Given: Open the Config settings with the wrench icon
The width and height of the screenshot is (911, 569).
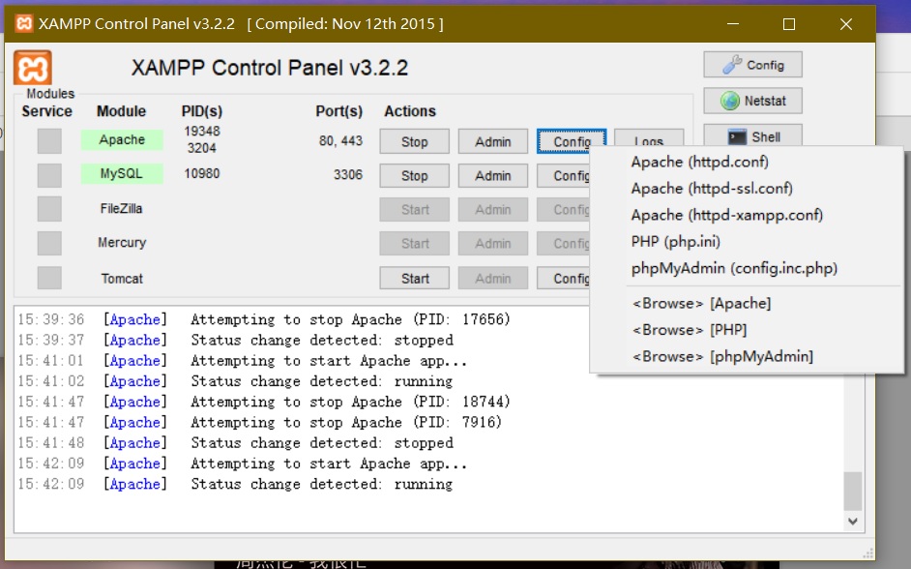Looking at the screenshot, I should [x=753, y=65].
